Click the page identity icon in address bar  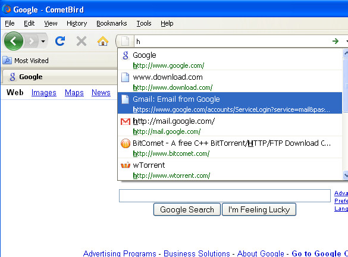pyautogui.click(x=125, y=41)
